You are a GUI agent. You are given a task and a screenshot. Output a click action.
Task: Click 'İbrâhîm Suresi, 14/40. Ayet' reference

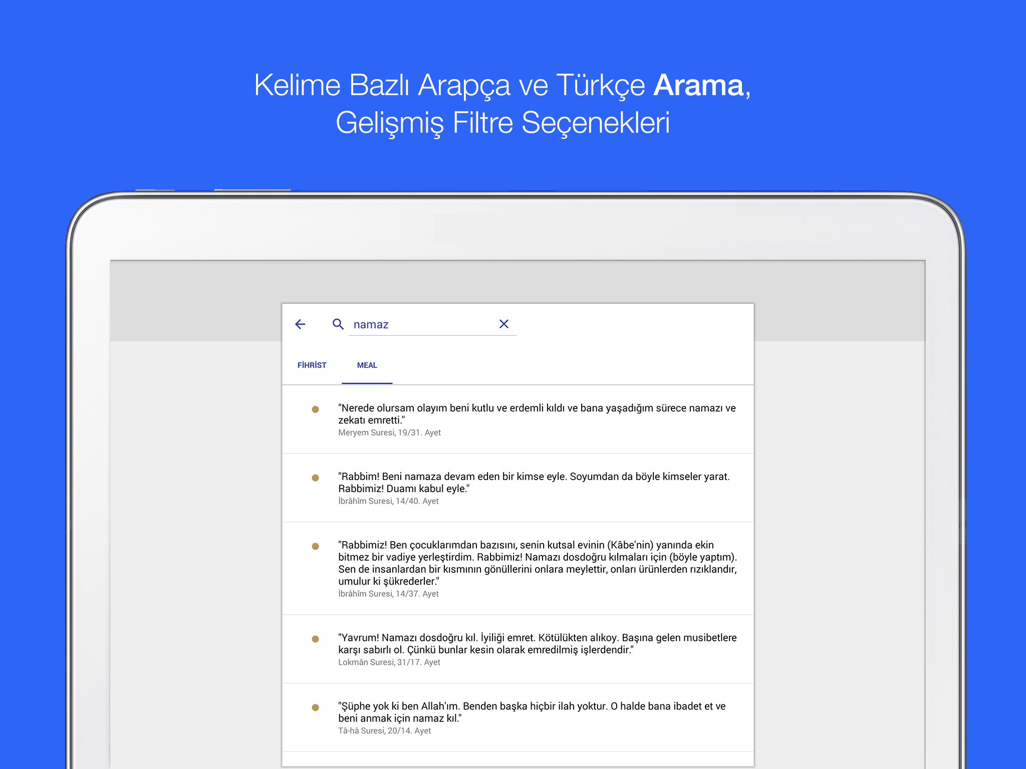point(388,501)
